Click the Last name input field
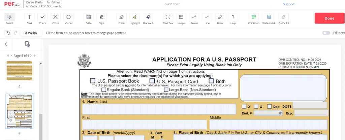The height and width of the screenshot is (140, 345). [x=159, y=109]
